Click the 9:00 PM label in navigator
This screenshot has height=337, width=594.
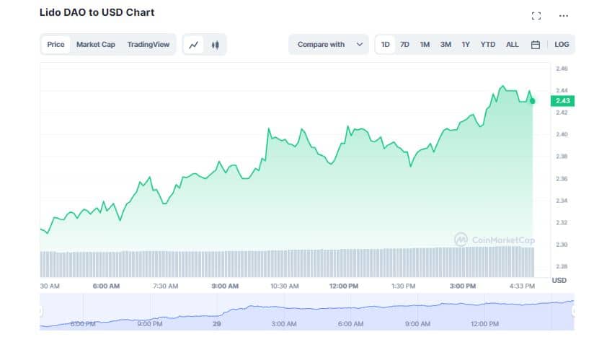click(x=150, y=324)
